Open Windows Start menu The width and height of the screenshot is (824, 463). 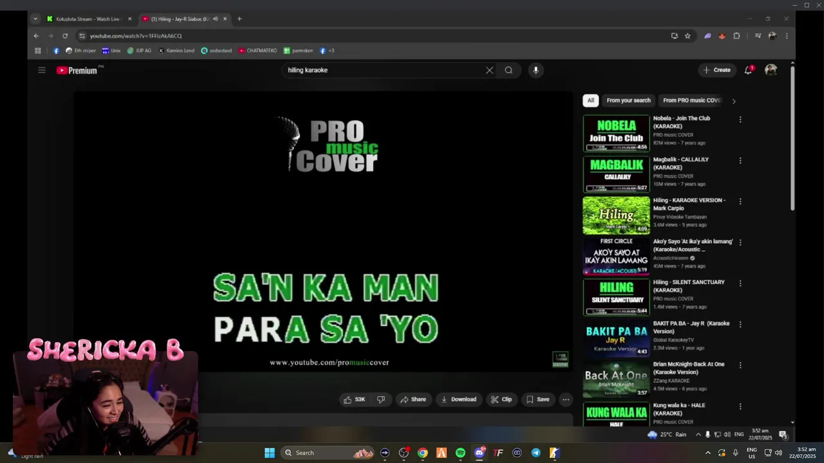coord(270,453)
